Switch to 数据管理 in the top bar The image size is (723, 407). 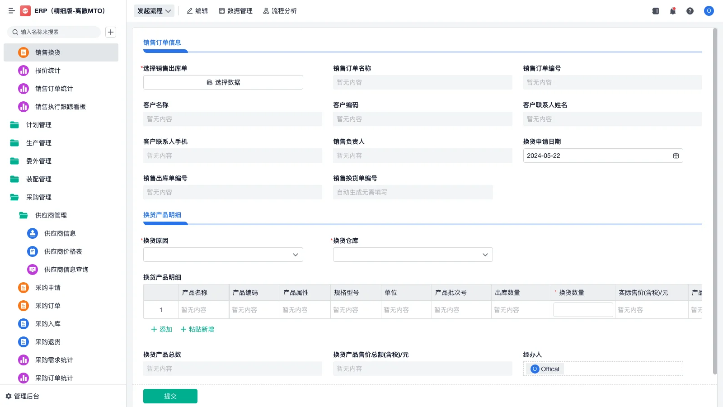[235, 11]
